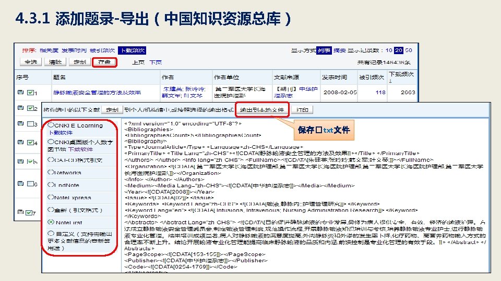Screen dimensions: 501x281
Task: Sort results by 下载频次
Action: click(x=132, y=50)
